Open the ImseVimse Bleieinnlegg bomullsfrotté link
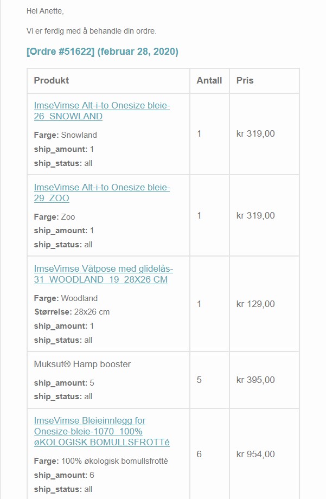Image resolution: width=326 pixels, height=499 pixels. coord(102,431)
